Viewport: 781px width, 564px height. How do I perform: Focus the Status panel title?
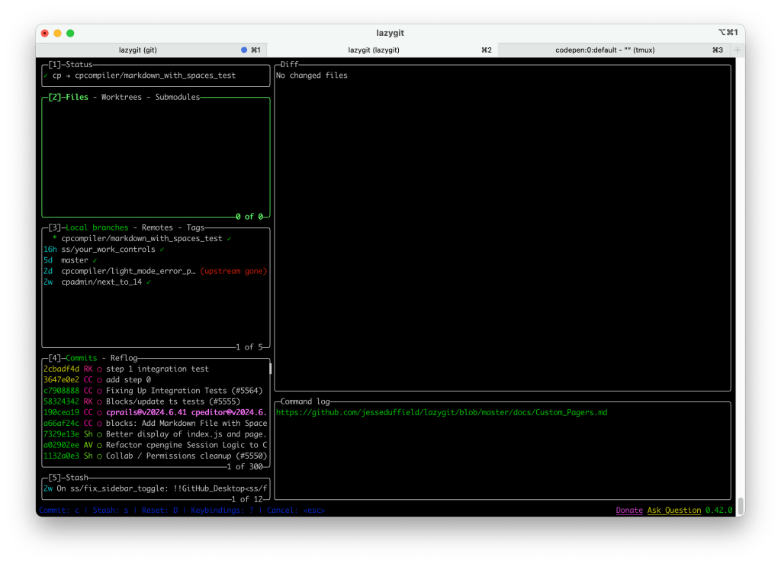click(x=79, y=64)
